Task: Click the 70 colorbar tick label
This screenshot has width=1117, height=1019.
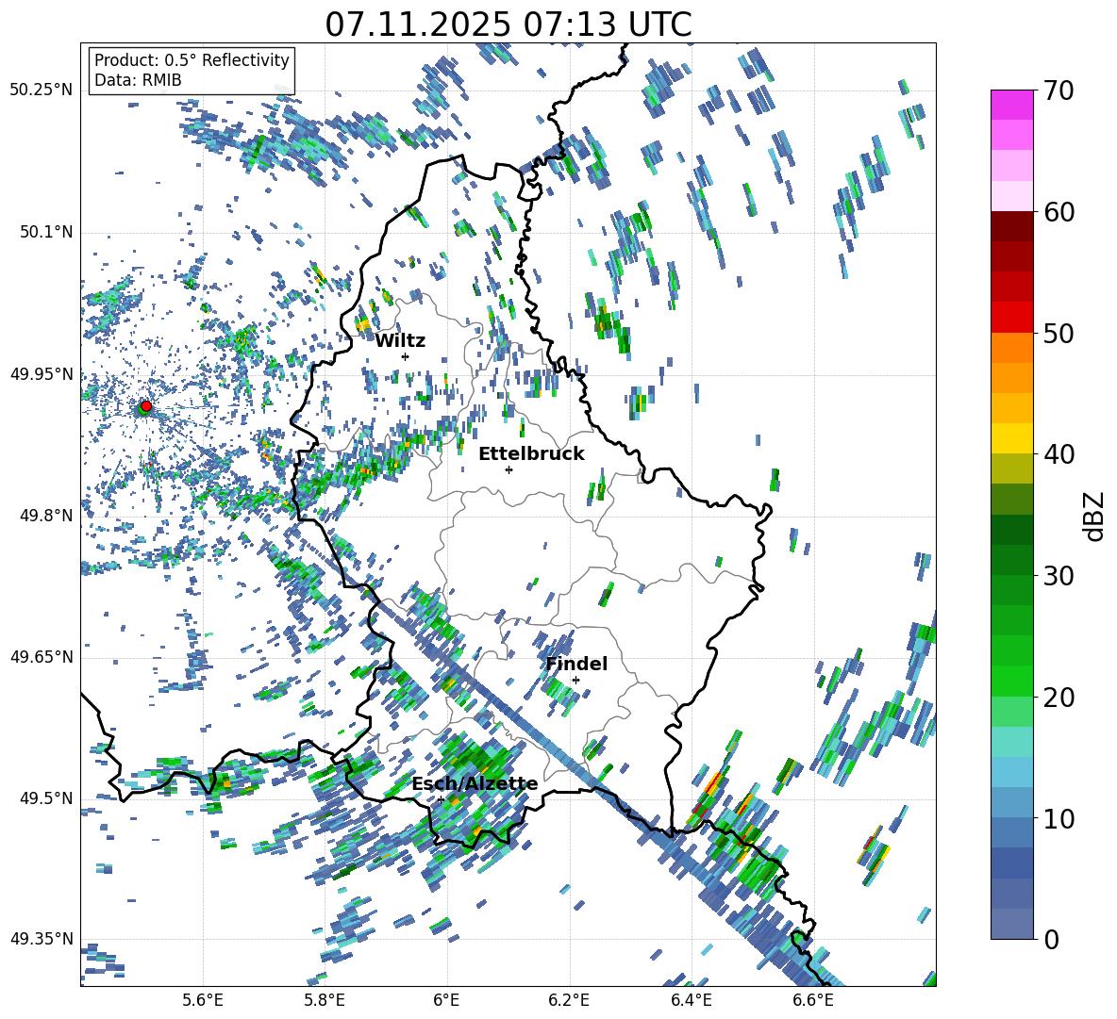Action: 1059,91
